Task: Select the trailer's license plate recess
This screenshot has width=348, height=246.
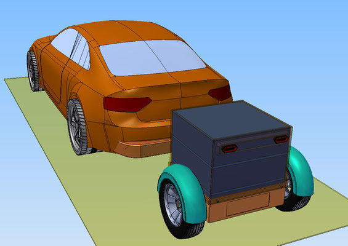Action: [248, 204]
